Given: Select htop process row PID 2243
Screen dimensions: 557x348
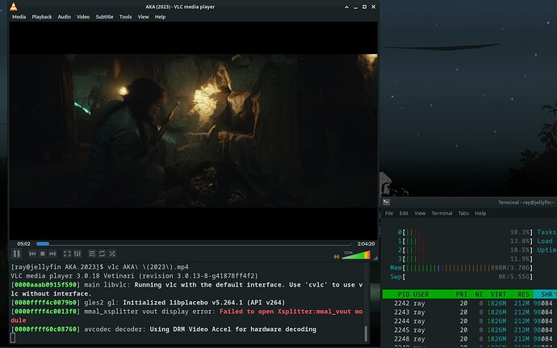Looking at the screenshot, I should (470, 312).
